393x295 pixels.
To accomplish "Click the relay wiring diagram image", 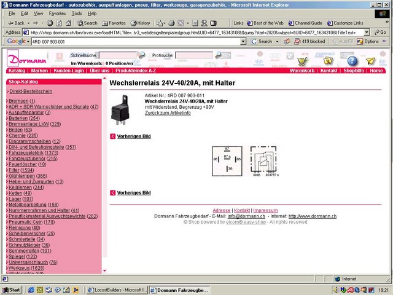I will pos(246,162).
